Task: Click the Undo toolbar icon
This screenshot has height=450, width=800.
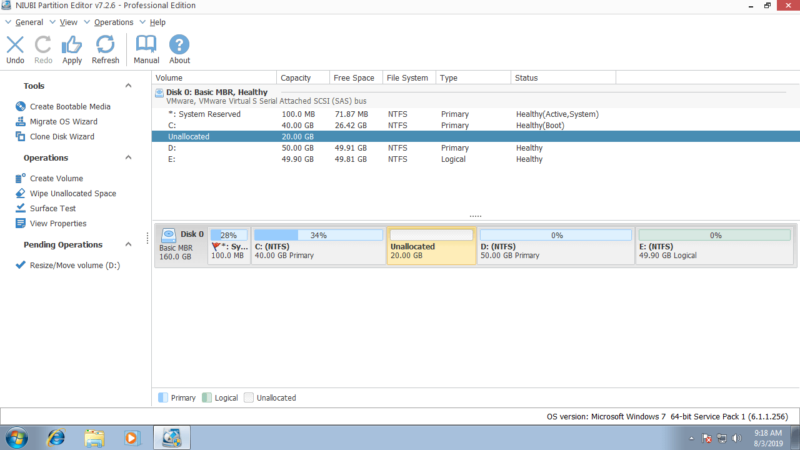Action: click(15, 49)
